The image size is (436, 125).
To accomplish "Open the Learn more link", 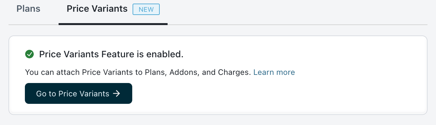I will tap(274, 72).
